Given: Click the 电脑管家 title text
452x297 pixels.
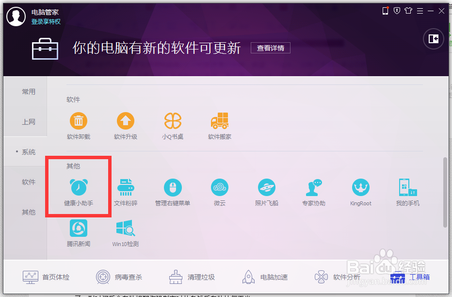Looking at the screenshot, I should [x=45, y=12].
